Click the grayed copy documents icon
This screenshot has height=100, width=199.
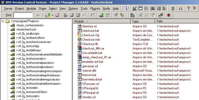(93, 15)
